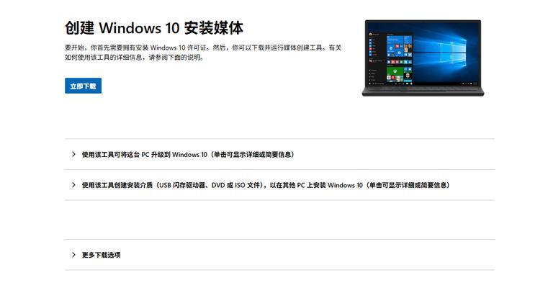Click the Start menu list in laptop screen
The height and width of the screenshot is (288, 548).
pos(377,58)
